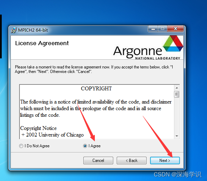Minimize the MPICH2 64-bit installer window
Screen dimensions: 207x181
pos(153,29)
